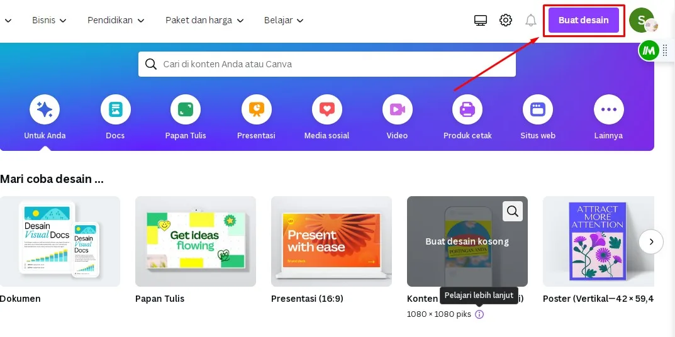
Task: Click the magnifier icon on Instagram card
Action: tap(512, 211)
